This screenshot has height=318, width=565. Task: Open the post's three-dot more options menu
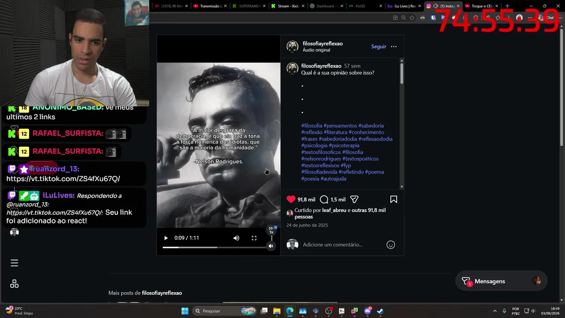tap(394, 46)
